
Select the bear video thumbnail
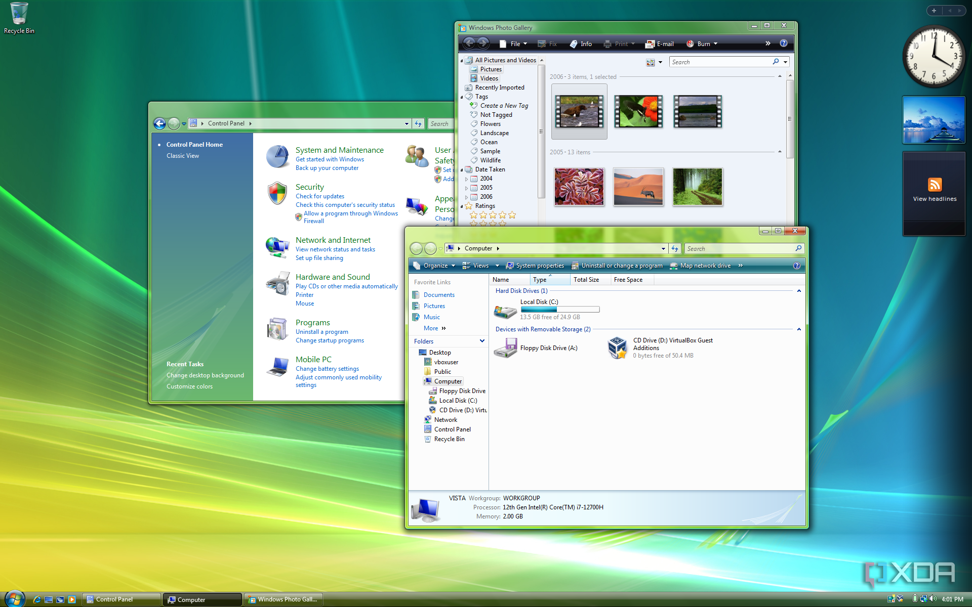579,112
